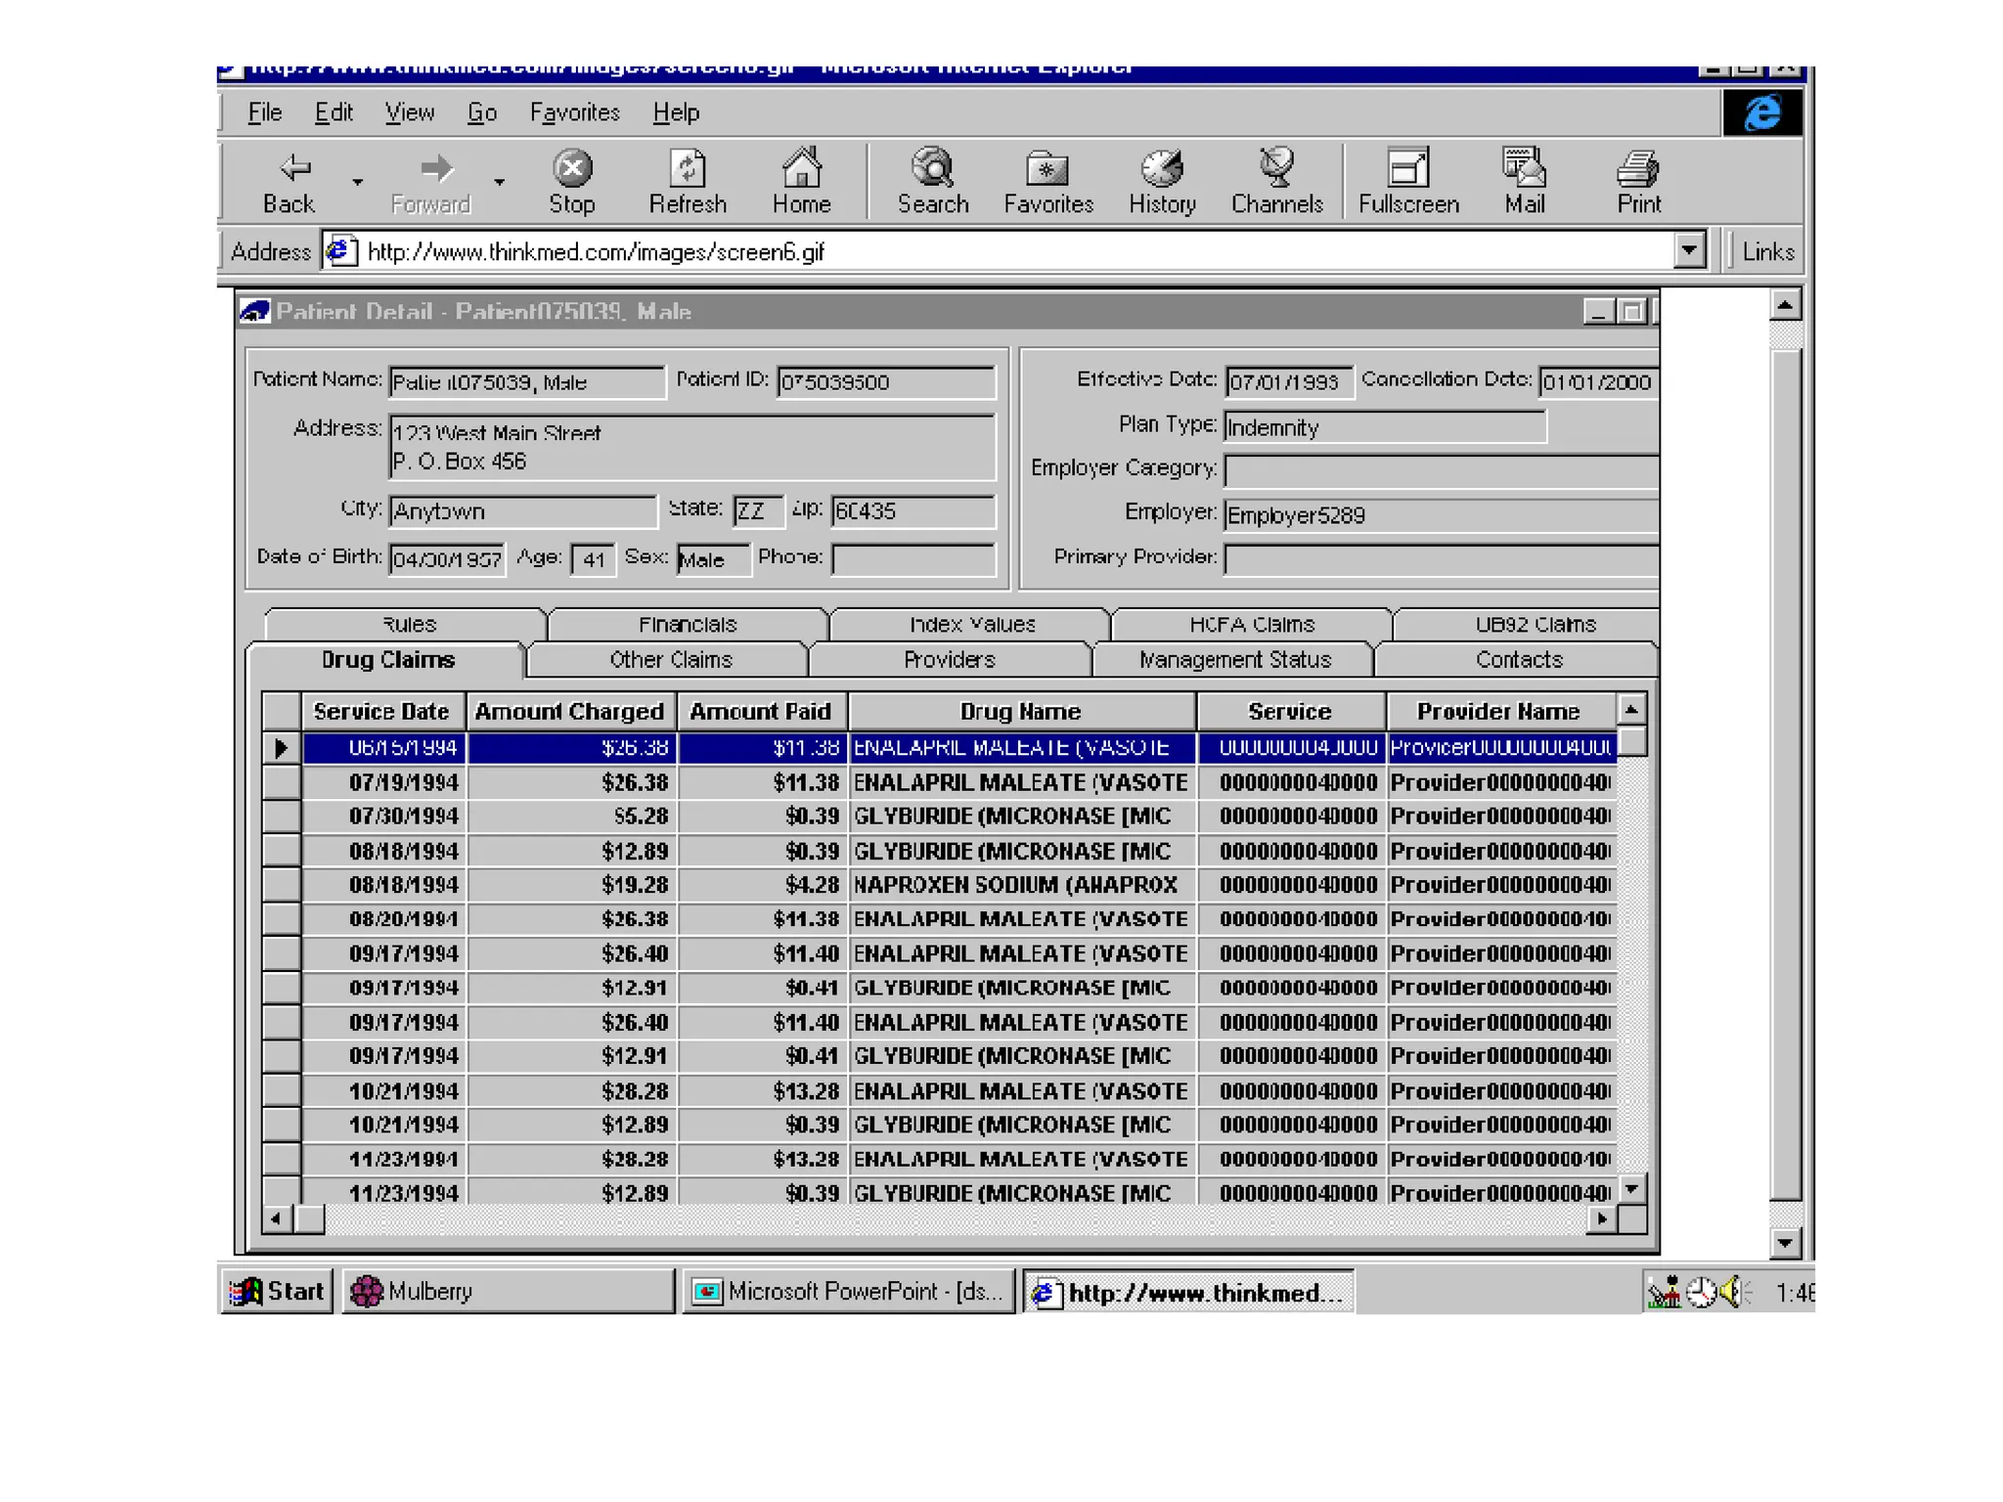
Task: Click the Refresh page icon
Action: (688, 170)
